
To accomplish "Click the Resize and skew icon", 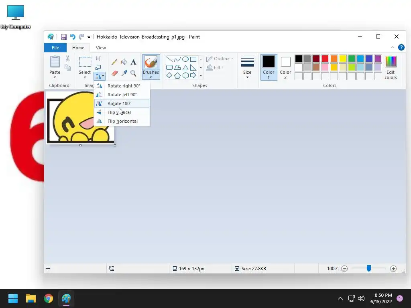I will (98, 67).
